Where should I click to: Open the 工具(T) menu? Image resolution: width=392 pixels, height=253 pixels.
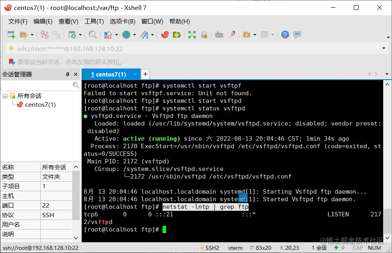(x=94, y=22)
